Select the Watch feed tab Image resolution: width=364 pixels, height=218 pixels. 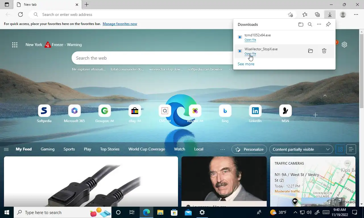tap(179, 149)
